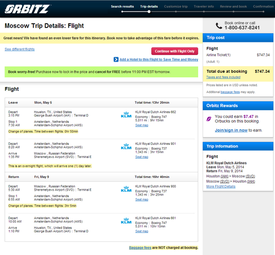Open the See different flights link

coord(20,49)
